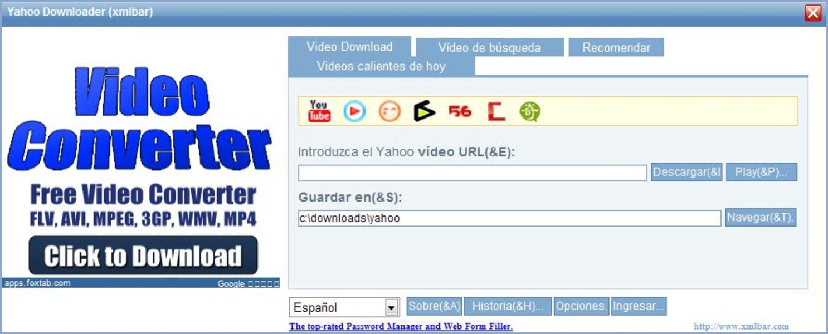Viewport: 828px width, 334px height.
Task: Select the black and green arrow site icon
Action: 425,111
